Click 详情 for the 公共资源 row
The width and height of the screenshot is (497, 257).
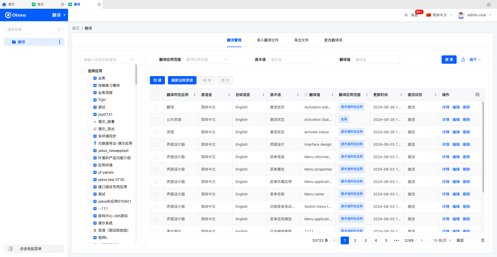[x=446, y=120]
